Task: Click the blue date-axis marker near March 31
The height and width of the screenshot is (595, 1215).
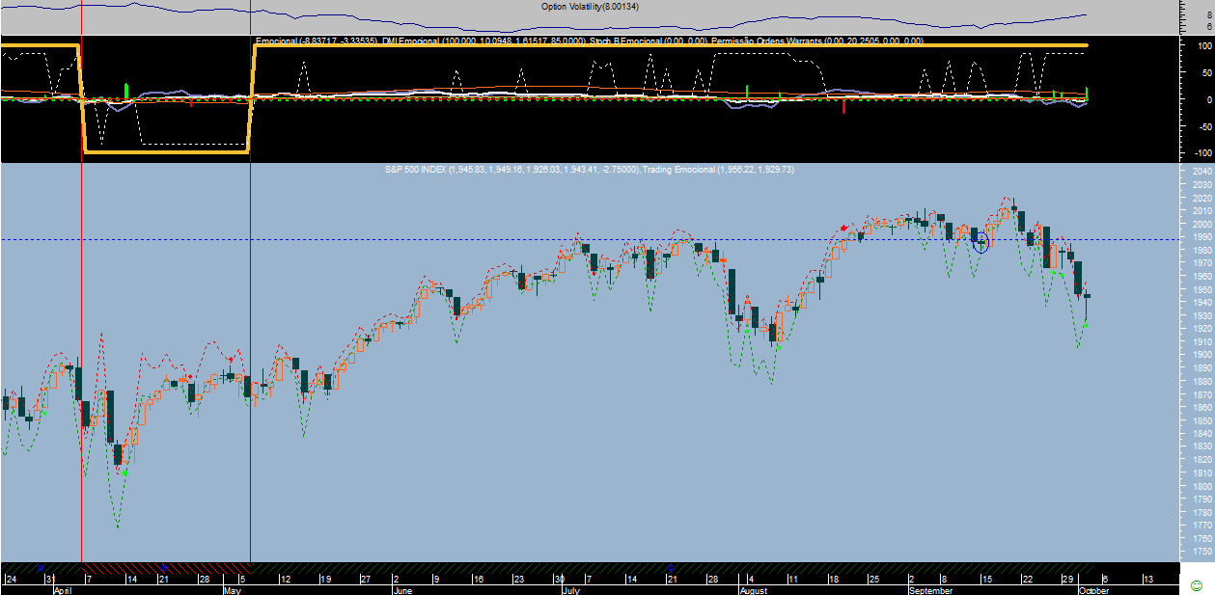Action: (40, 566)
